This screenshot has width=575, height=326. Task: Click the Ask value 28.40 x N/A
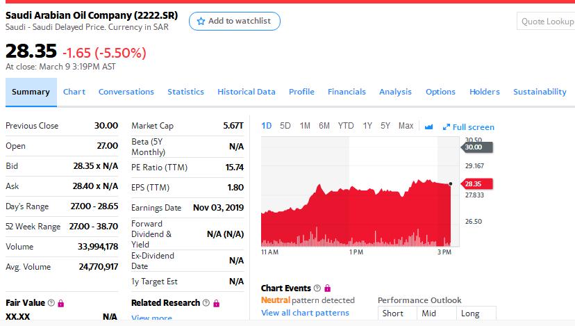(95, 186)
